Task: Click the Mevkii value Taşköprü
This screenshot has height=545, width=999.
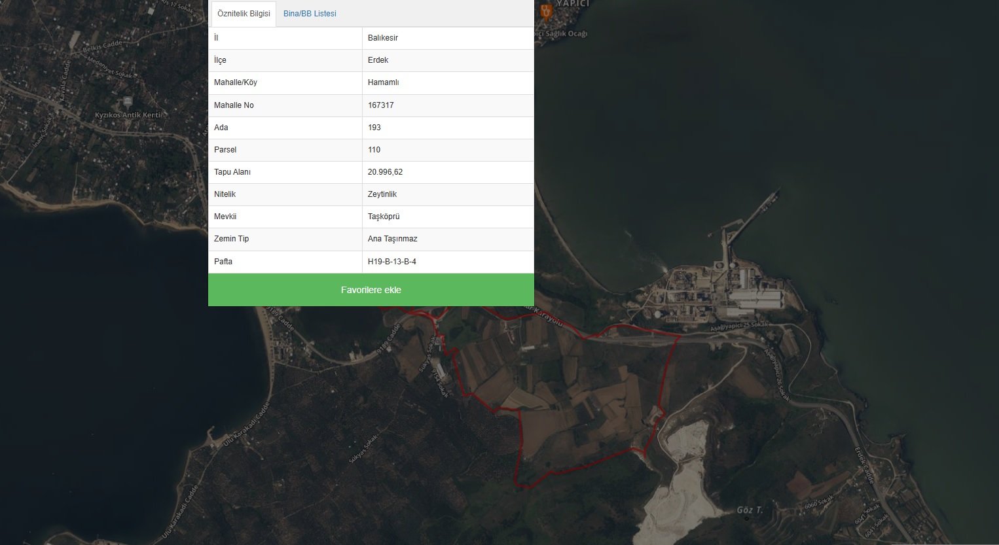Action: point(384,217)
